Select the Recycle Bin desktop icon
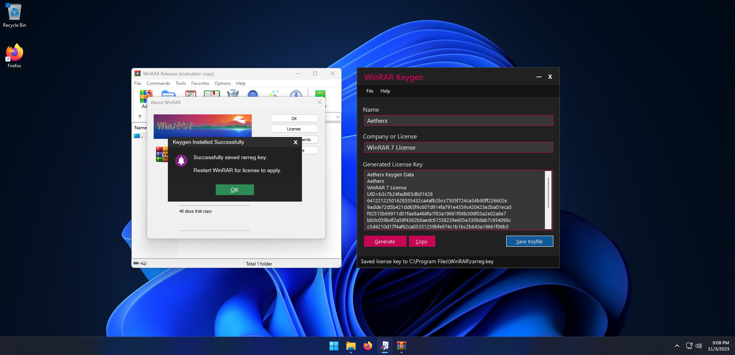This screenshot has height=355, width=735. coord(15,16)
